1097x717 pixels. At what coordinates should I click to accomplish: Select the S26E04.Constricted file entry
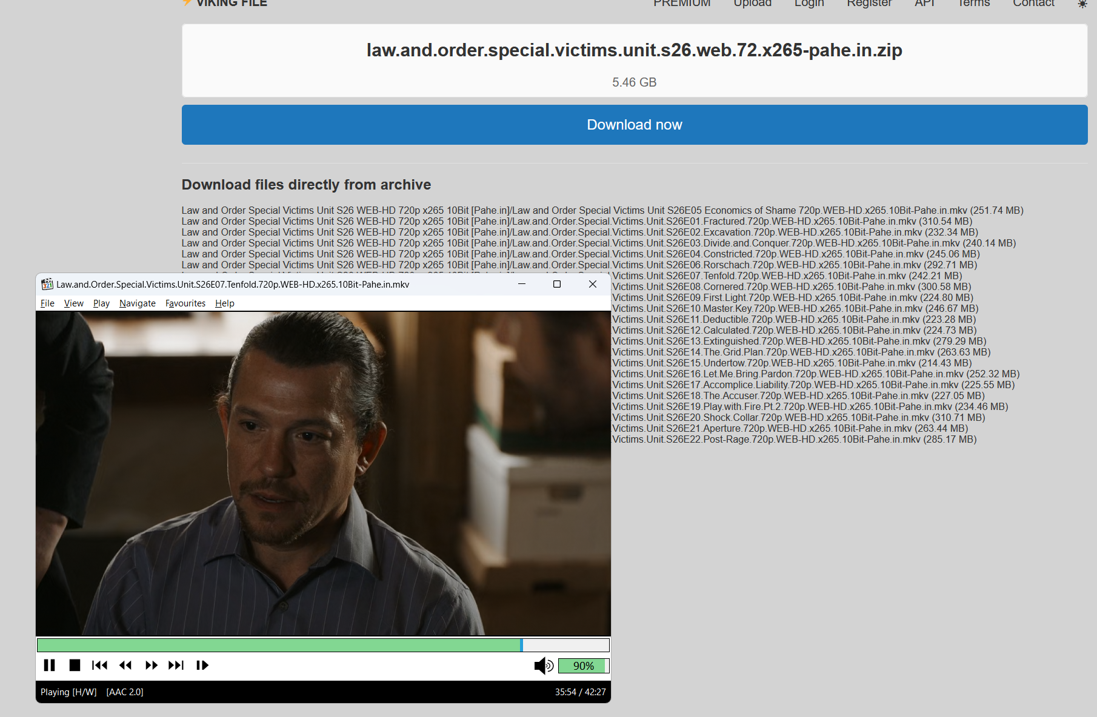pyautogui.click(x=581, y=254)
